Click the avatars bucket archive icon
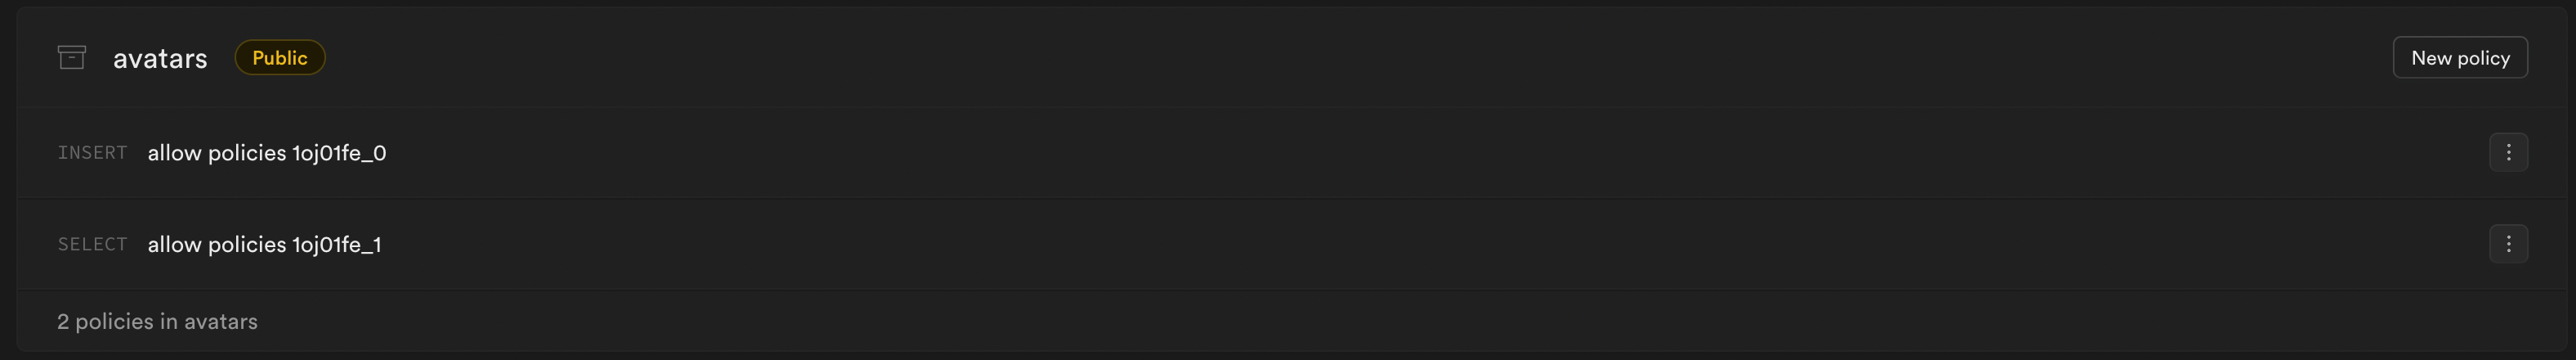 [72, 58]
